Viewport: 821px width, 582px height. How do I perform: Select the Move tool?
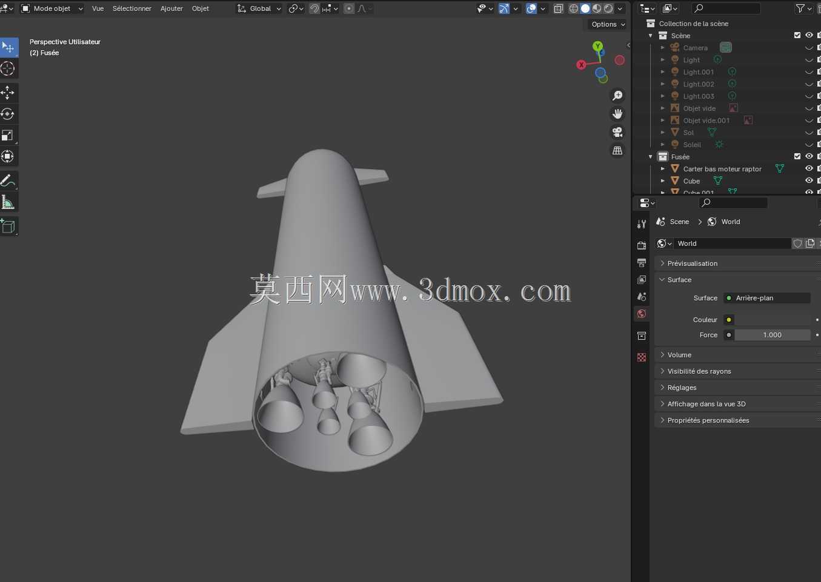click(x=8, y=93)
